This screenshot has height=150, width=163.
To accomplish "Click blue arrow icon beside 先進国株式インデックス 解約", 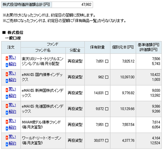I will coord(7,112).
